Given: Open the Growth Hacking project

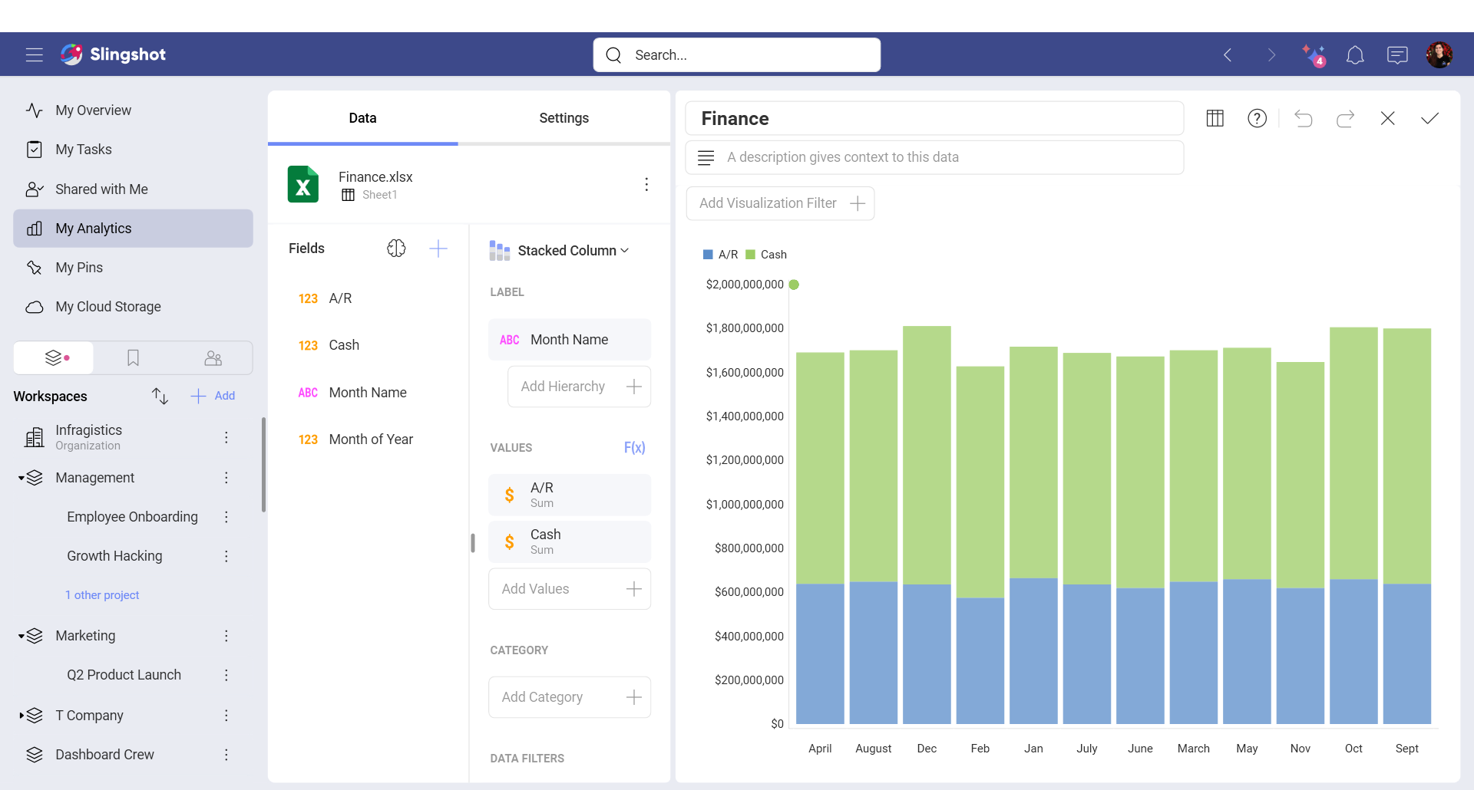Looking at the screenshot, I should click(114, 556).
